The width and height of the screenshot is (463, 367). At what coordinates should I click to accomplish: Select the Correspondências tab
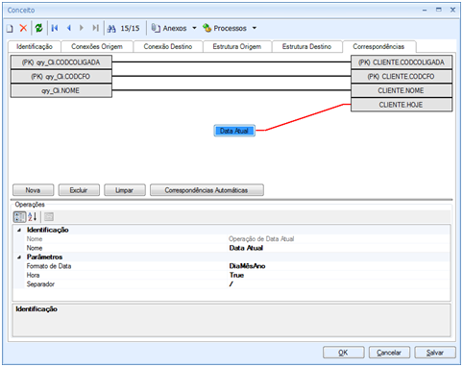coord(378,47)
